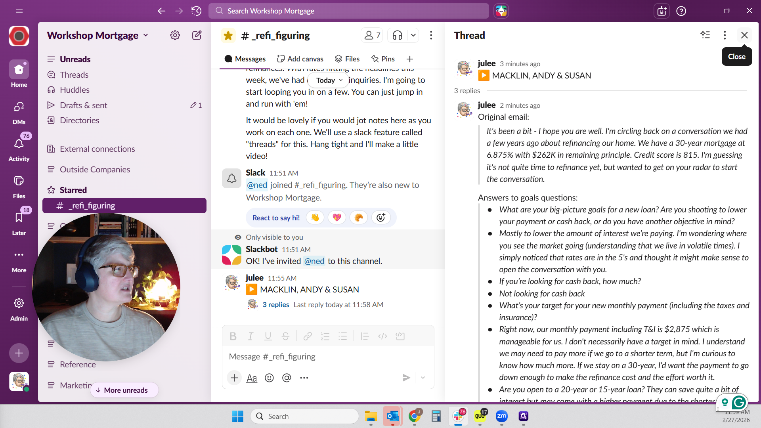Start a huddle with headphones icon
761x428 pixels.
coord(397,35)
